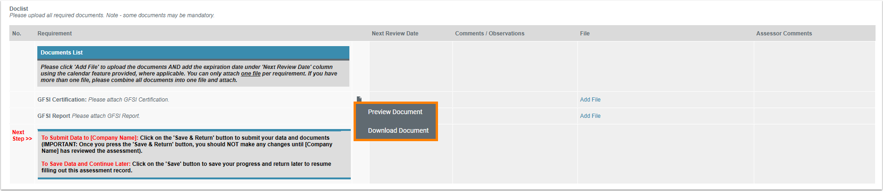Screen dimensions: 883x191
Task: Click the Comments / Observations column header
Action: (489, 34)
